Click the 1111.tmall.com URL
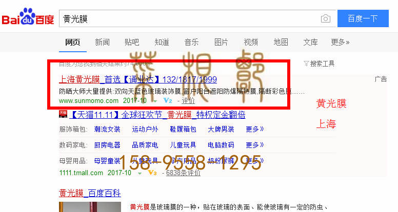 pyautogui.click(x=81, y=173)
